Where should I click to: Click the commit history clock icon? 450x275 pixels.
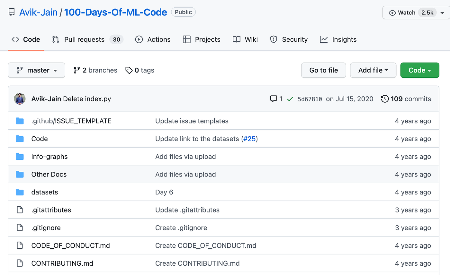click(385, 99)
